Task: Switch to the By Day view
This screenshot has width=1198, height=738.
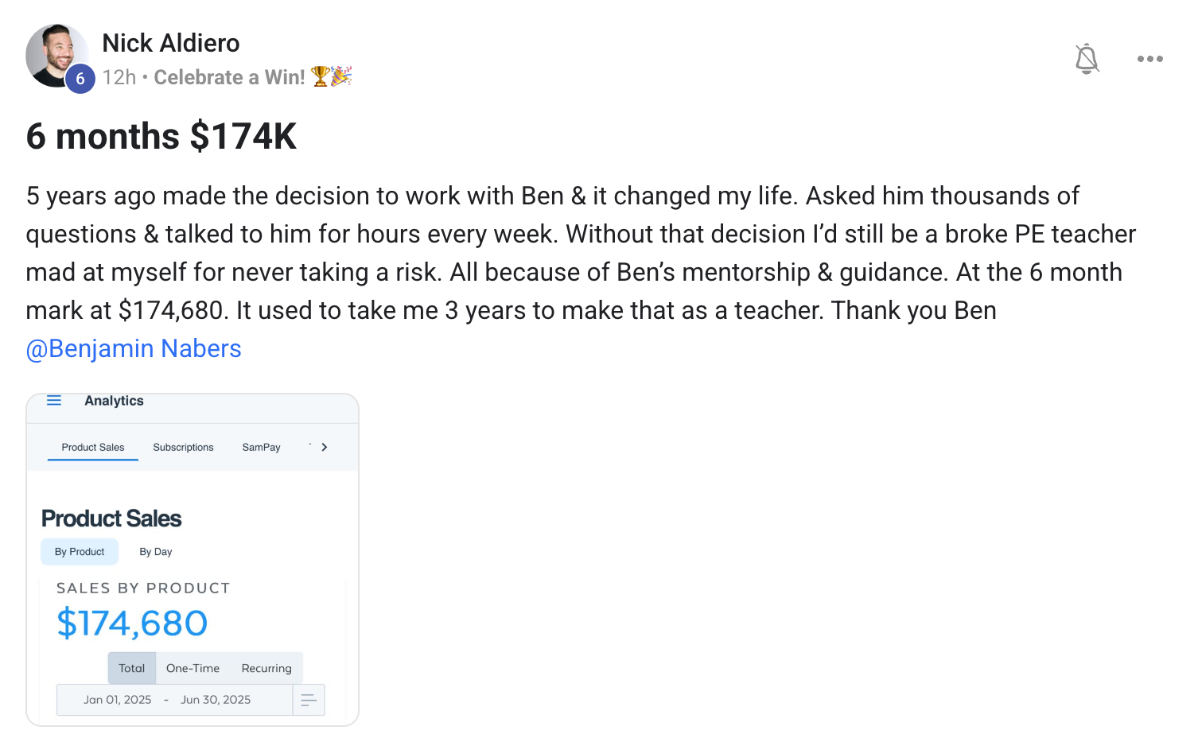Action: click(156, 552)
